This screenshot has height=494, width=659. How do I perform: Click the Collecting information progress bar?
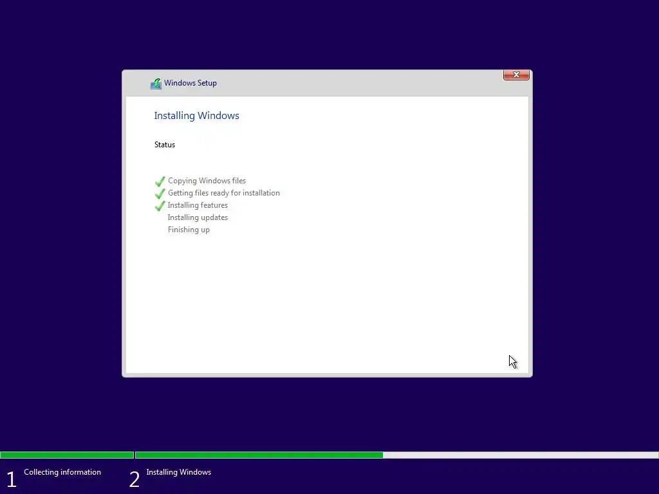67,455
